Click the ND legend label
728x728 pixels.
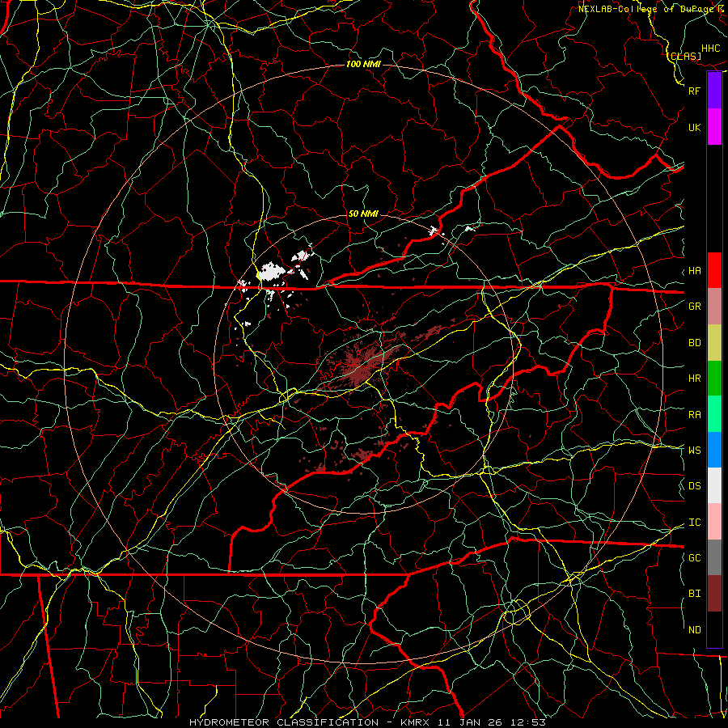point(695,630)
